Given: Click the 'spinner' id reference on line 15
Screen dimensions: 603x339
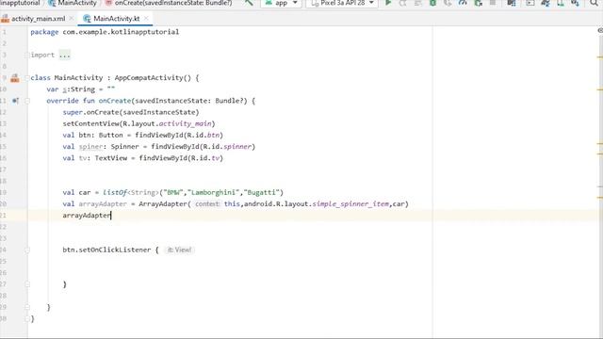Looking at the screenshot, I should click(237, 147).
